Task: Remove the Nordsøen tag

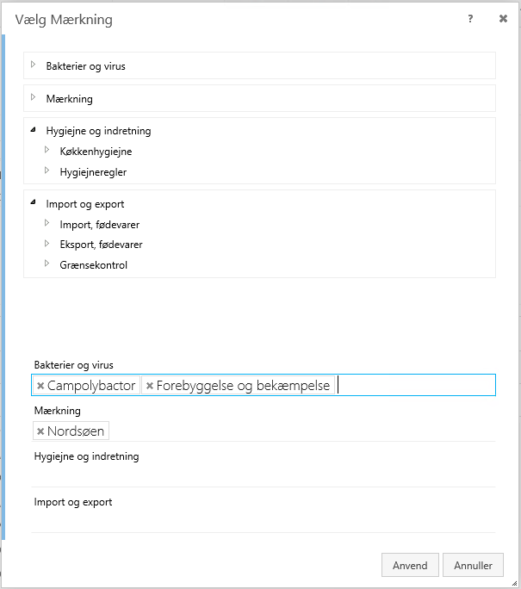Action: point(40,431)
